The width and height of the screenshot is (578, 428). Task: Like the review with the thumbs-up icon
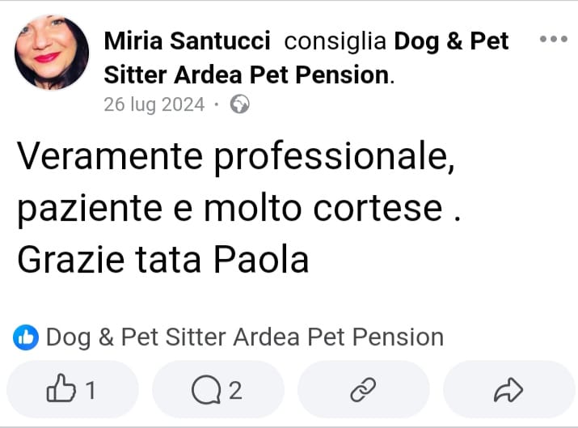tap(60, 391)
